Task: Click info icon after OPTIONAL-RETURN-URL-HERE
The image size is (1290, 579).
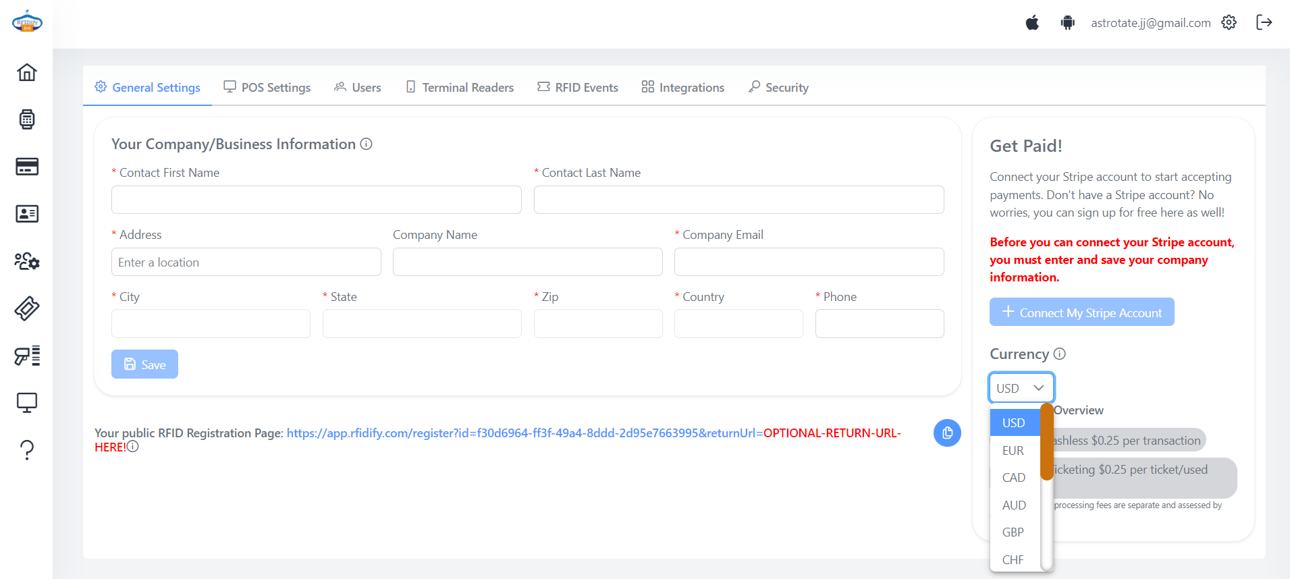Action: click(133, 447)
